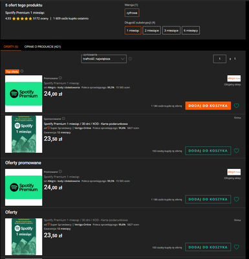Click the info icon beside the Sponsorowane label

[63, 118]
